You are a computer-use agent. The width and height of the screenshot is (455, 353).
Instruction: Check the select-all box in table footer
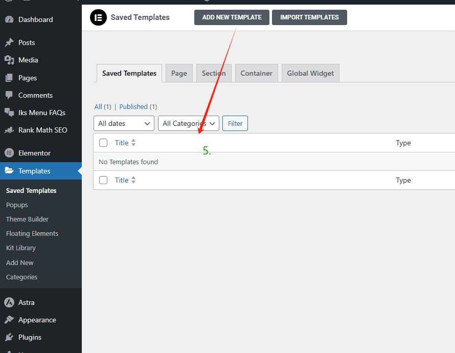point(103,180)
